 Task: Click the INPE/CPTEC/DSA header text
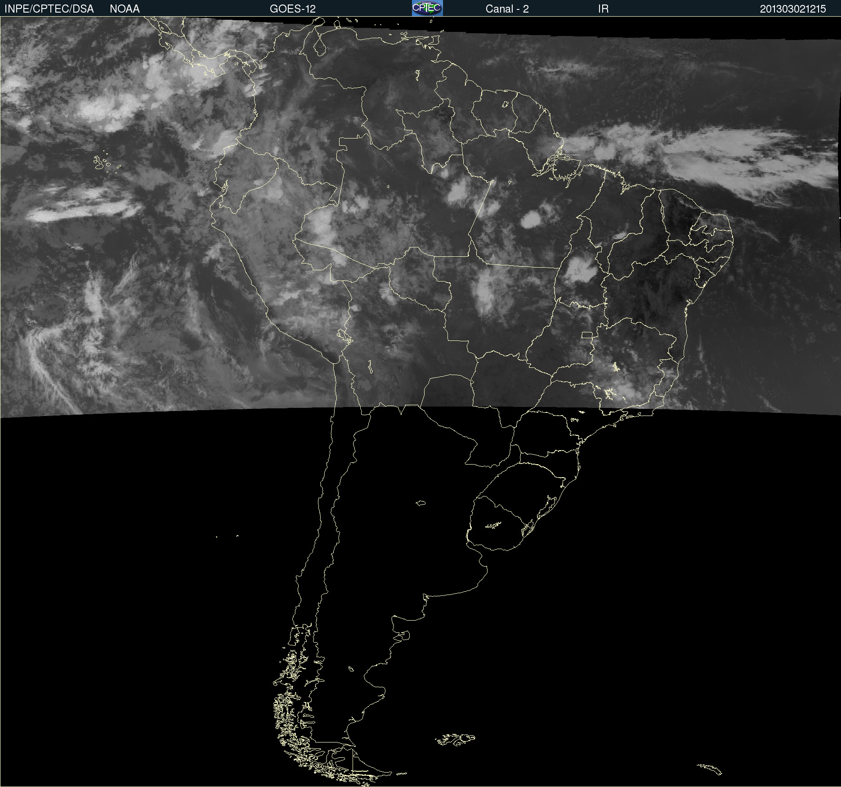click(49, 9)
